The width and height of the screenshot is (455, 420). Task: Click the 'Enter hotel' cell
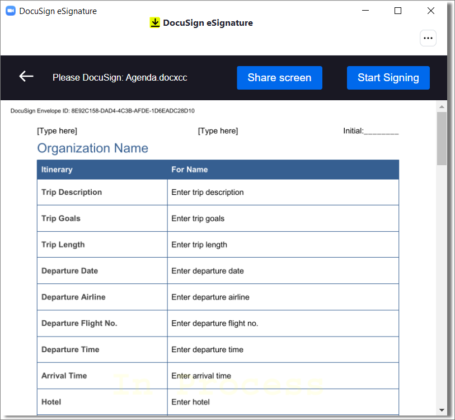pyautogui.click(x=283, y=402)
